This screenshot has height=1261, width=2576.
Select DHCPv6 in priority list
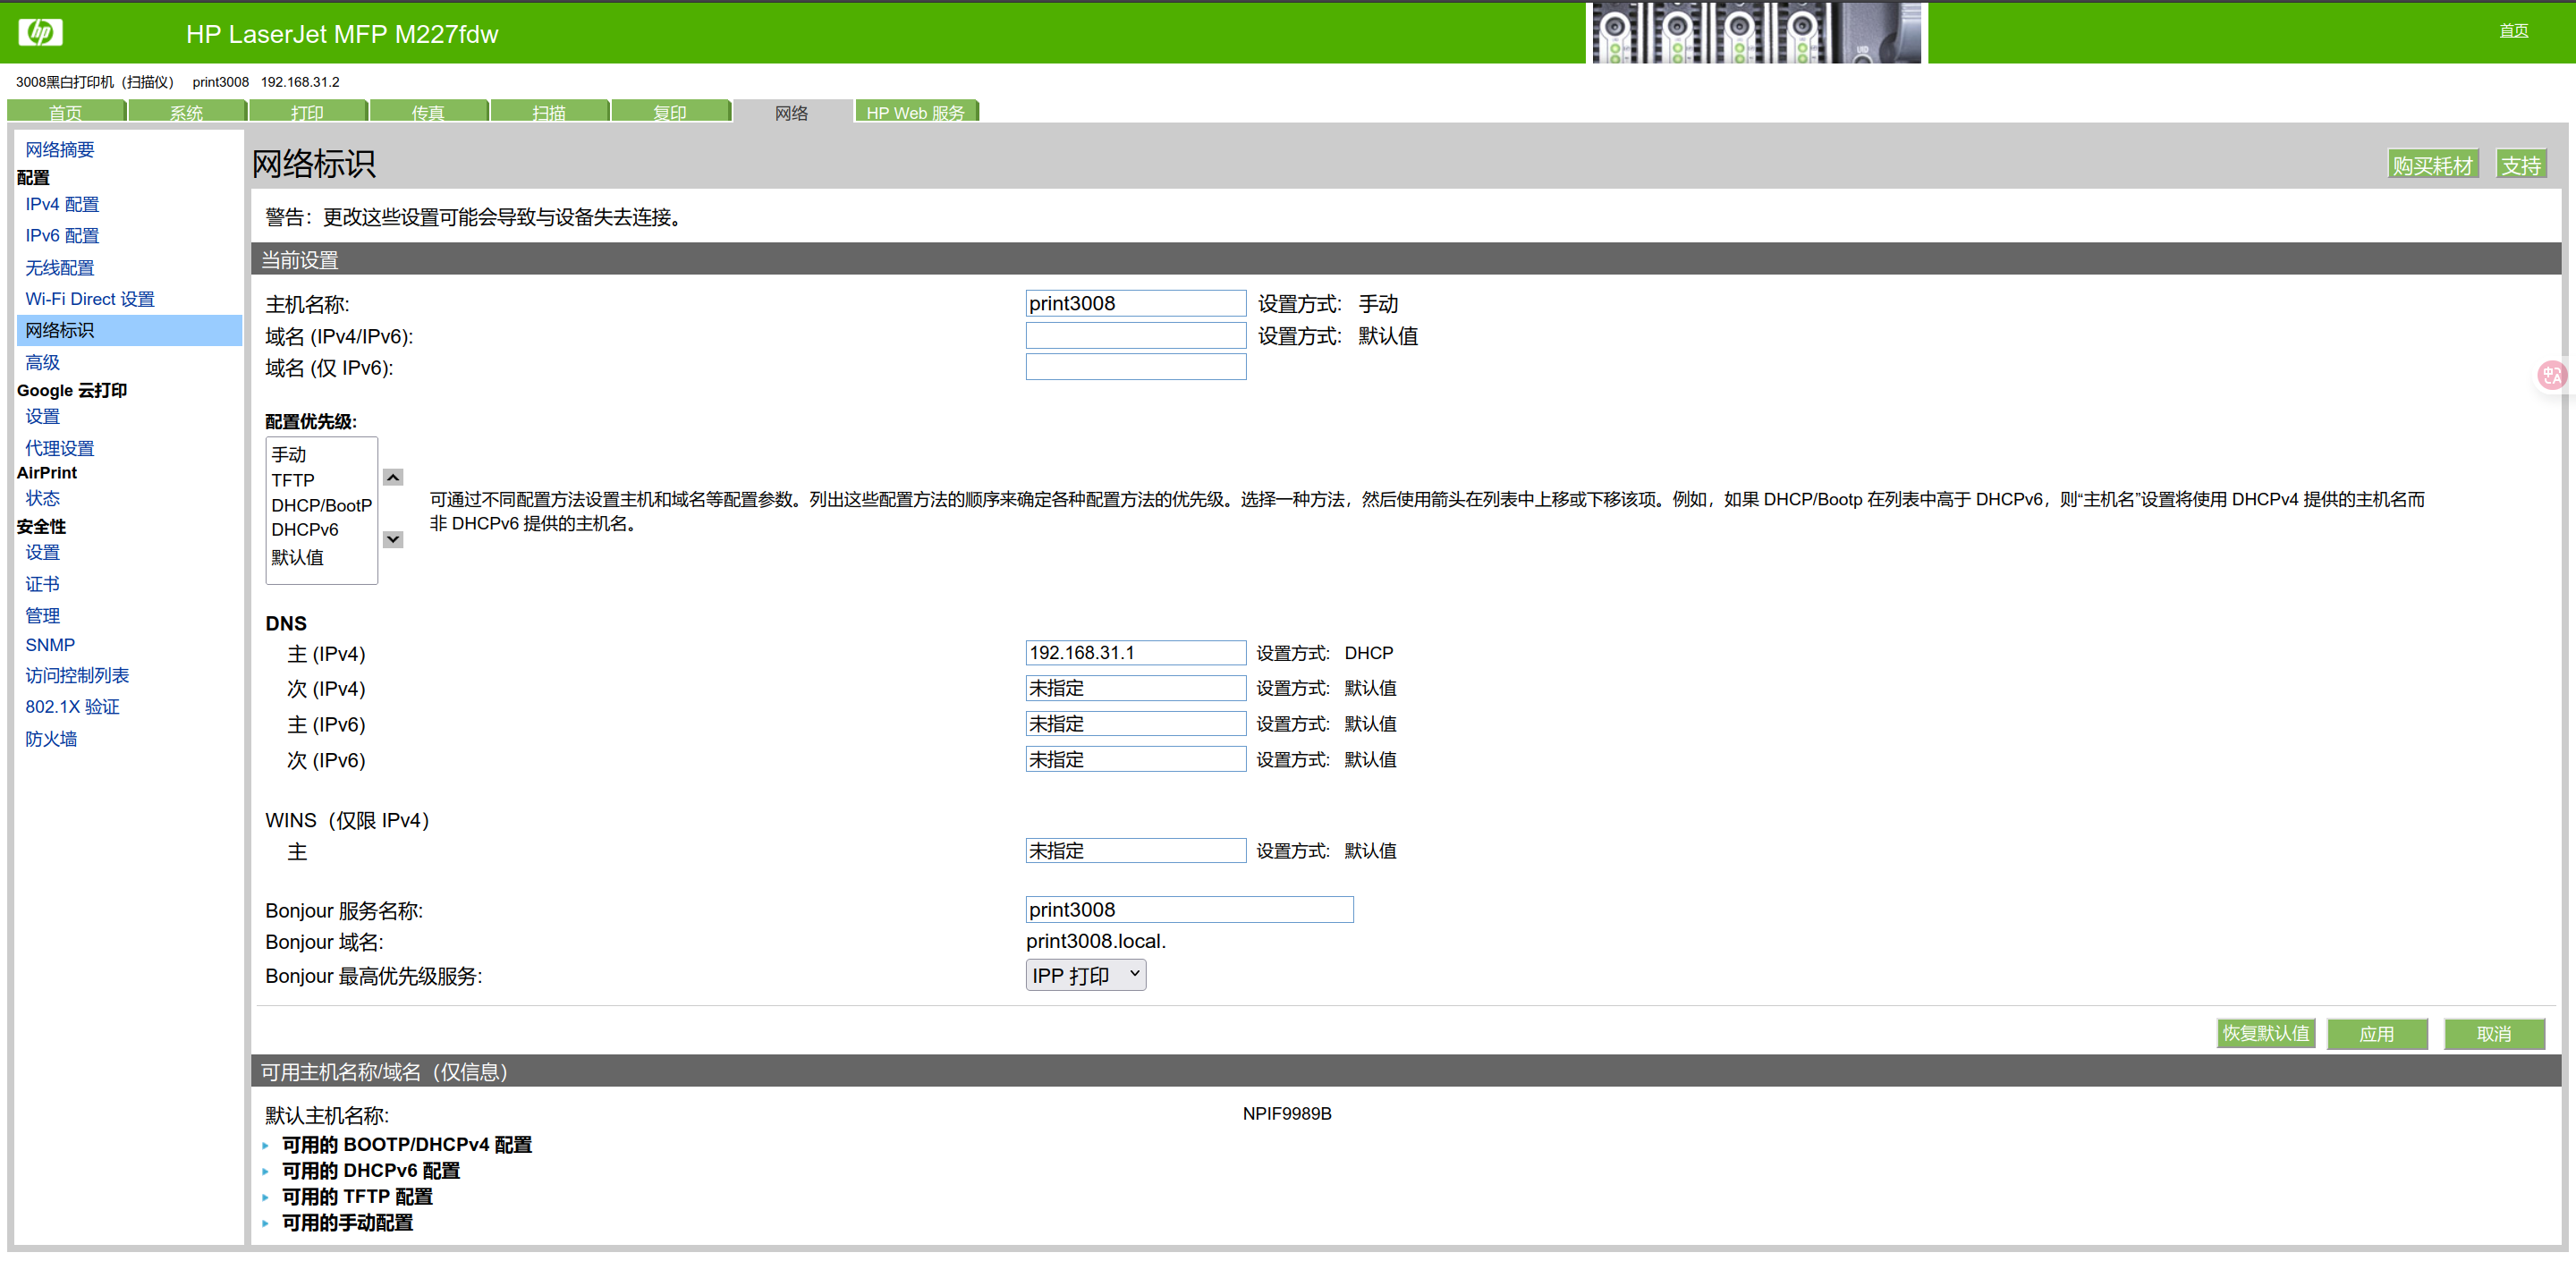click(321, 530)
